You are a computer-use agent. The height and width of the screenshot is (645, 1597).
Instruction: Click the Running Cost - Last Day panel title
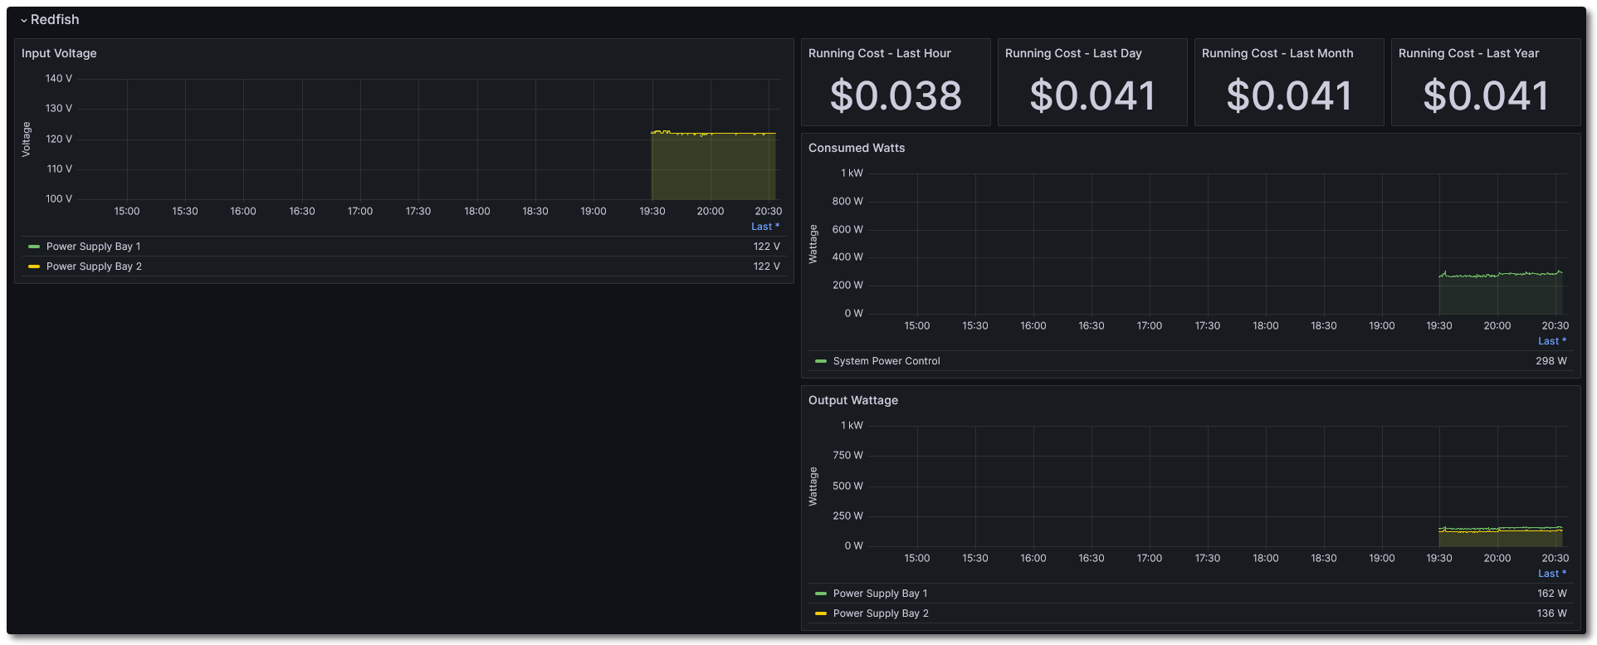(1072, 53)
